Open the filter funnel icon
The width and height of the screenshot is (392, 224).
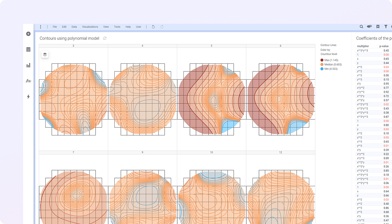386,27
